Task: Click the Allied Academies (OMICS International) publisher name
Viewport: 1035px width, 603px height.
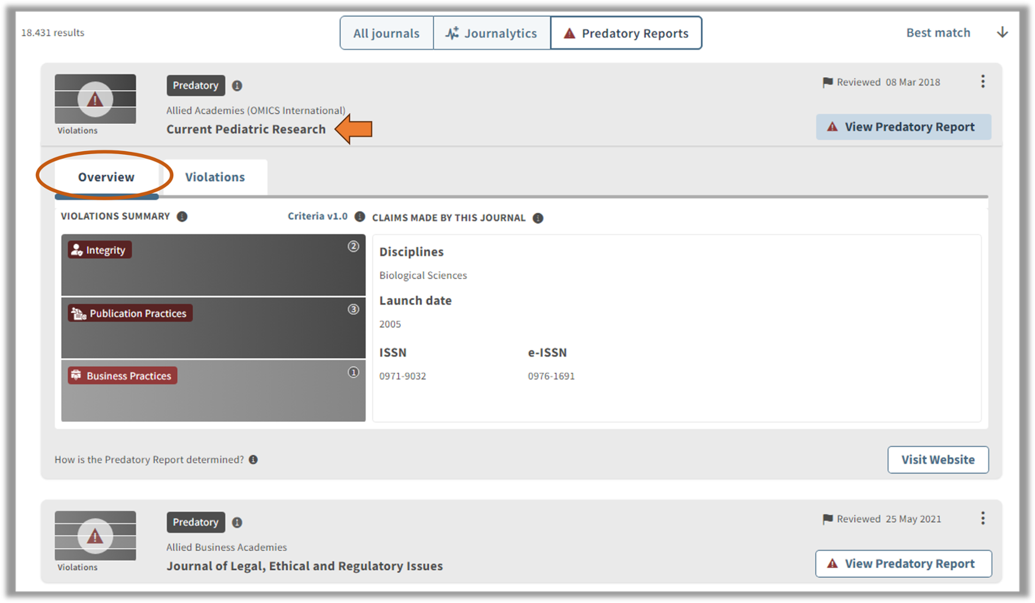Action: (x=255, y=111)
